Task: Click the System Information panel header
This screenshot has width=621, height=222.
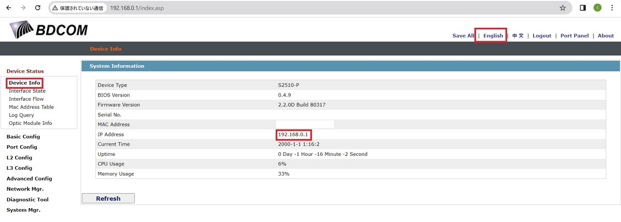Action: click(x=350, y=66)
